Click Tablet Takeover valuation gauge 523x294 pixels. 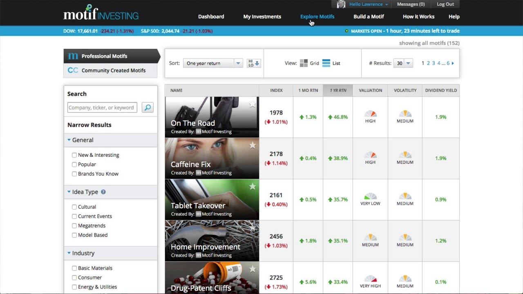tap(370, 196)
